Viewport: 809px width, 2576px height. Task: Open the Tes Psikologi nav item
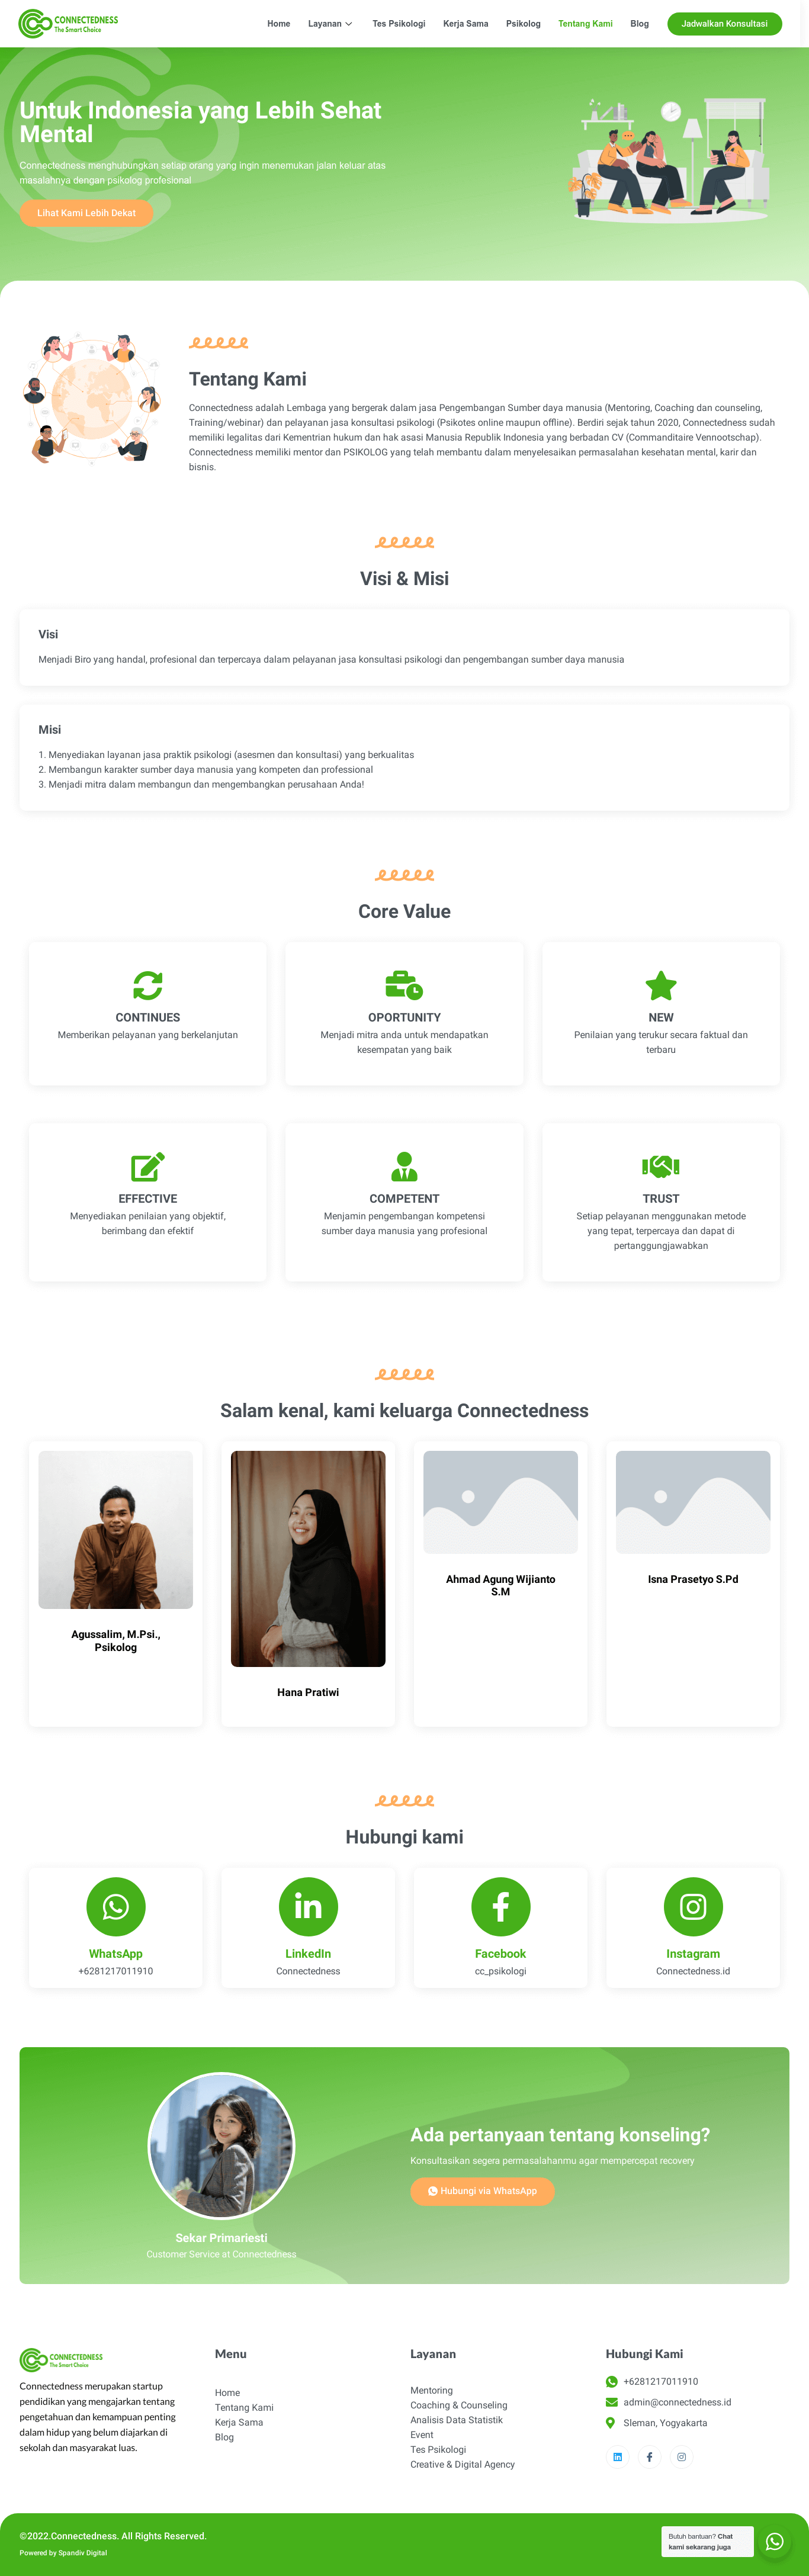click(399, 23)
